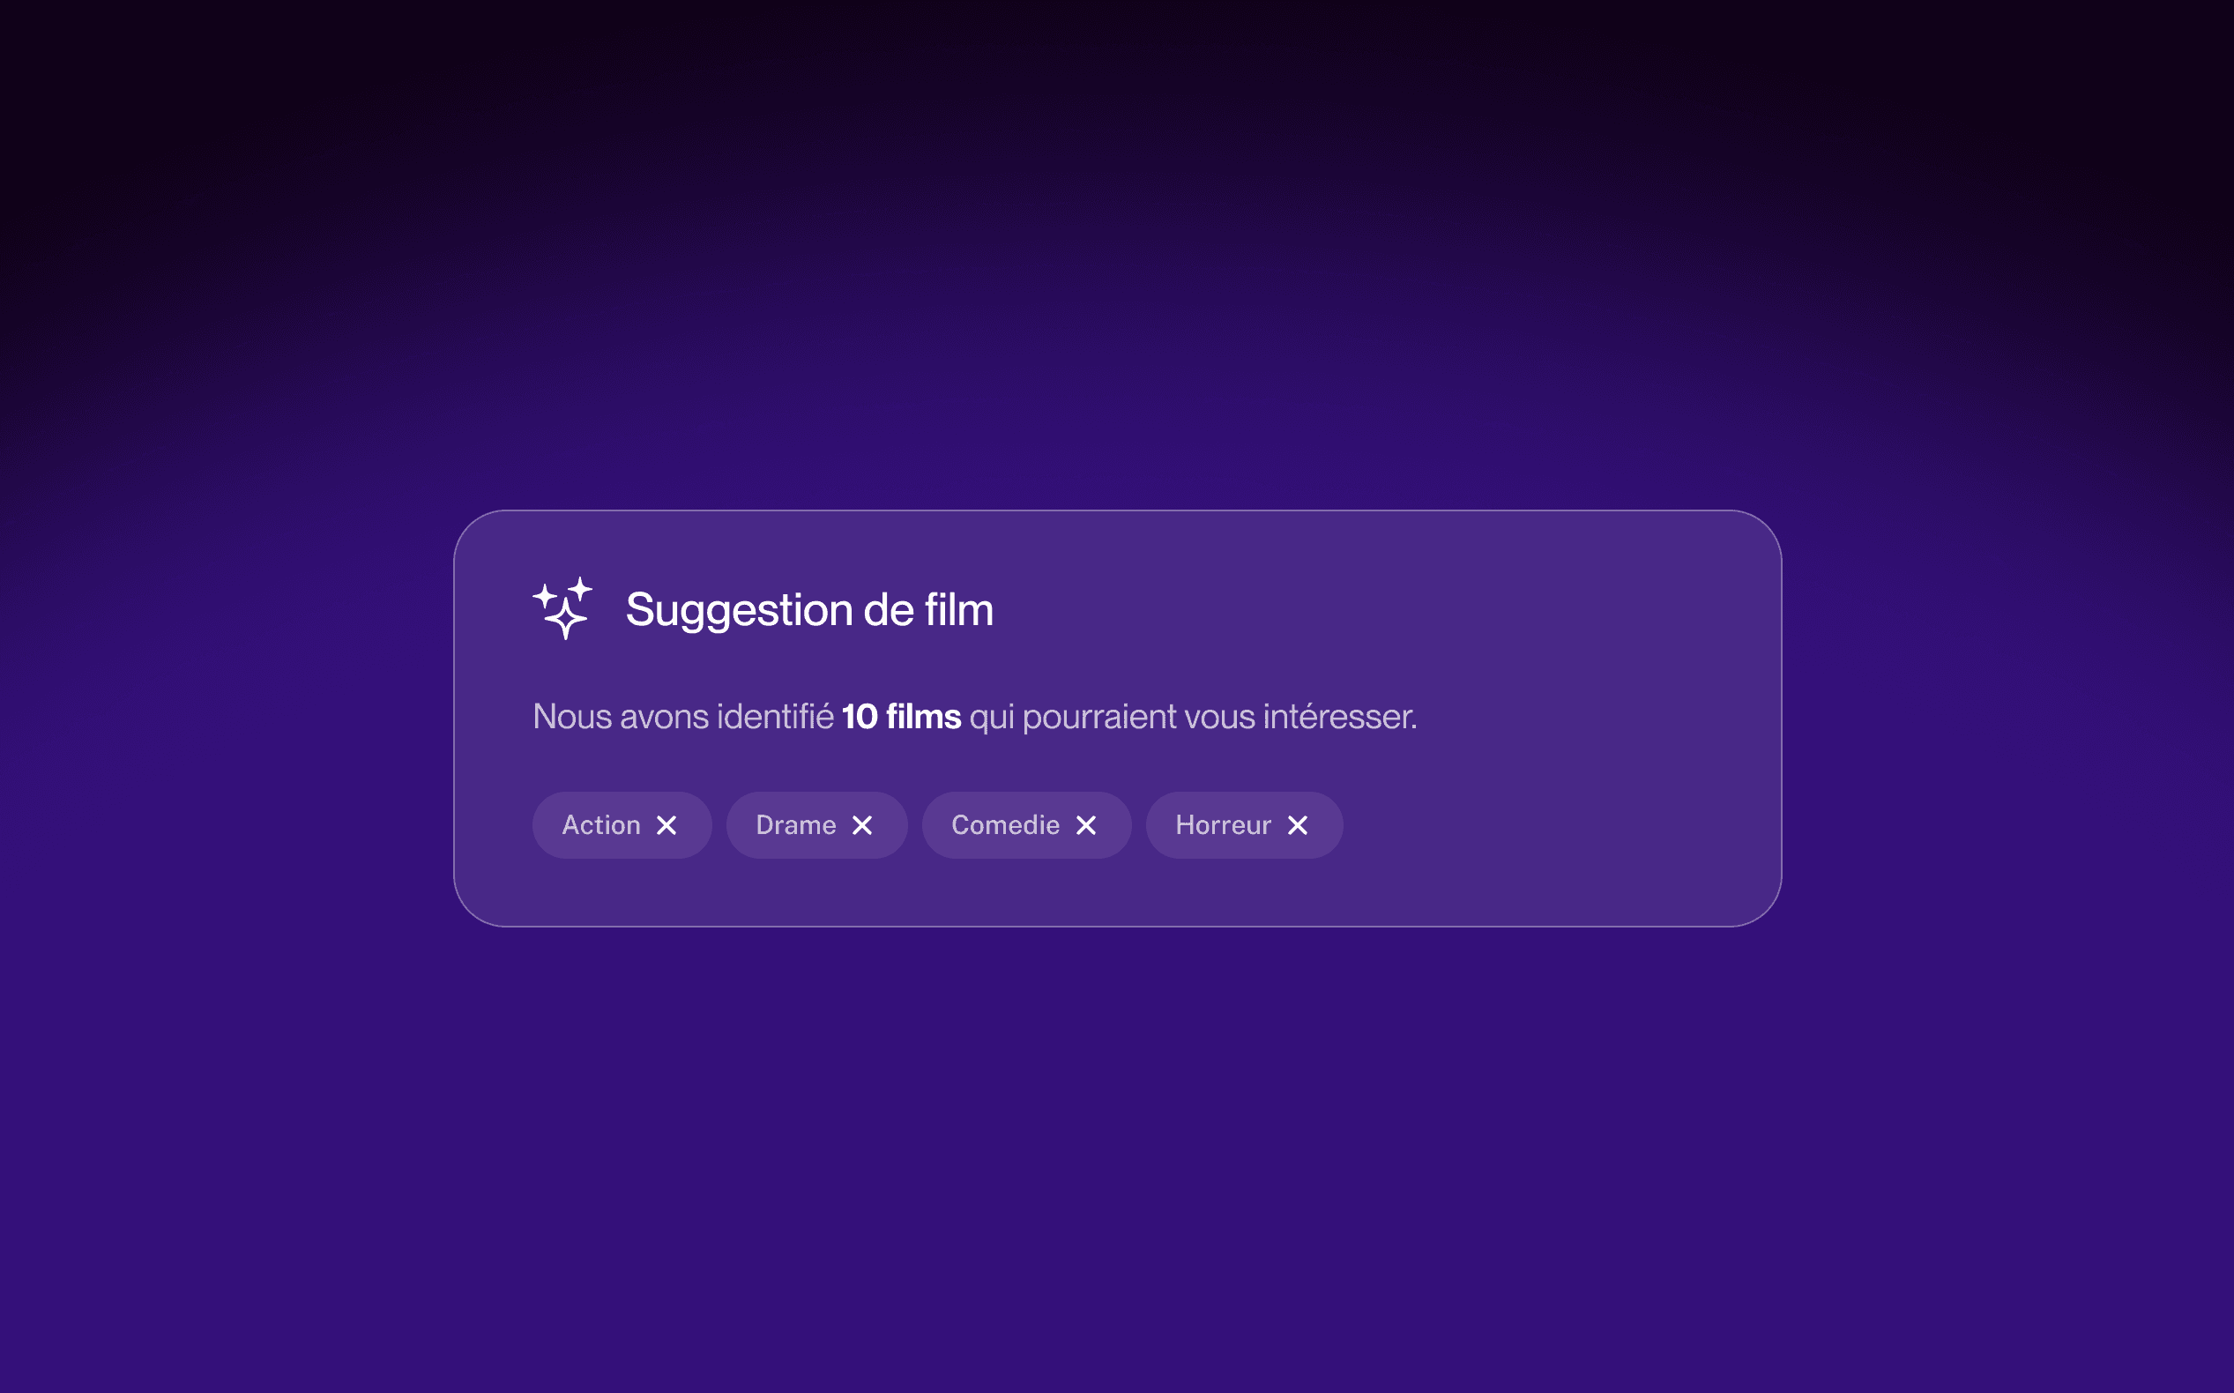The width and height of the screenshot is (2234, 1393).
Task: Click the phrase "qui pourraient vous"
Action: pyautogui.click(x=1112, y=717)
